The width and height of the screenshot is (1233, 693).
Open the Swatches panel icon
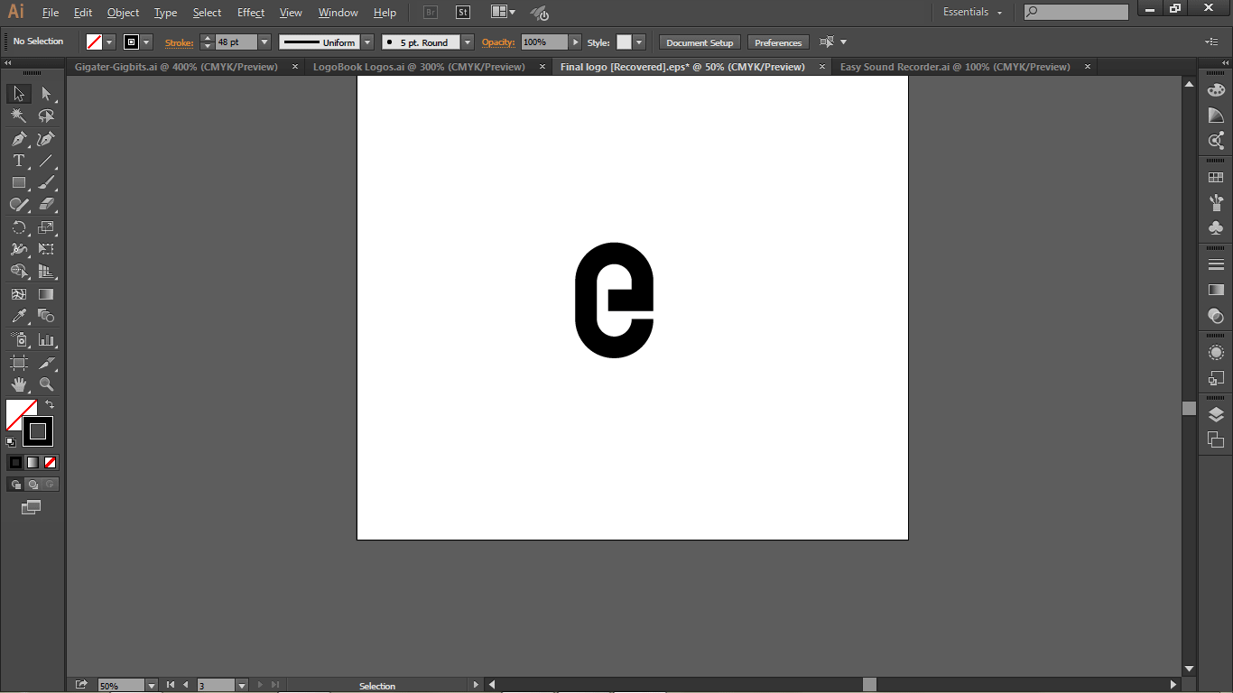click(1216, 178)
